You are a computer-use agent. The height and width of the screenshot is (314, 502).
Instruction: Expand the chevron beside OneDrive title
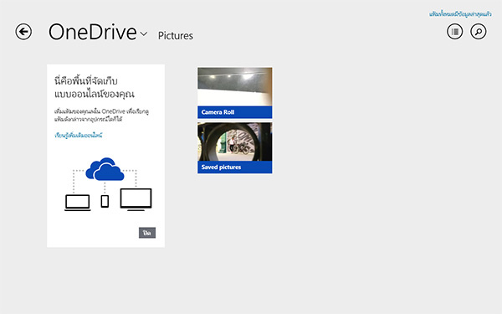point(144,33)
